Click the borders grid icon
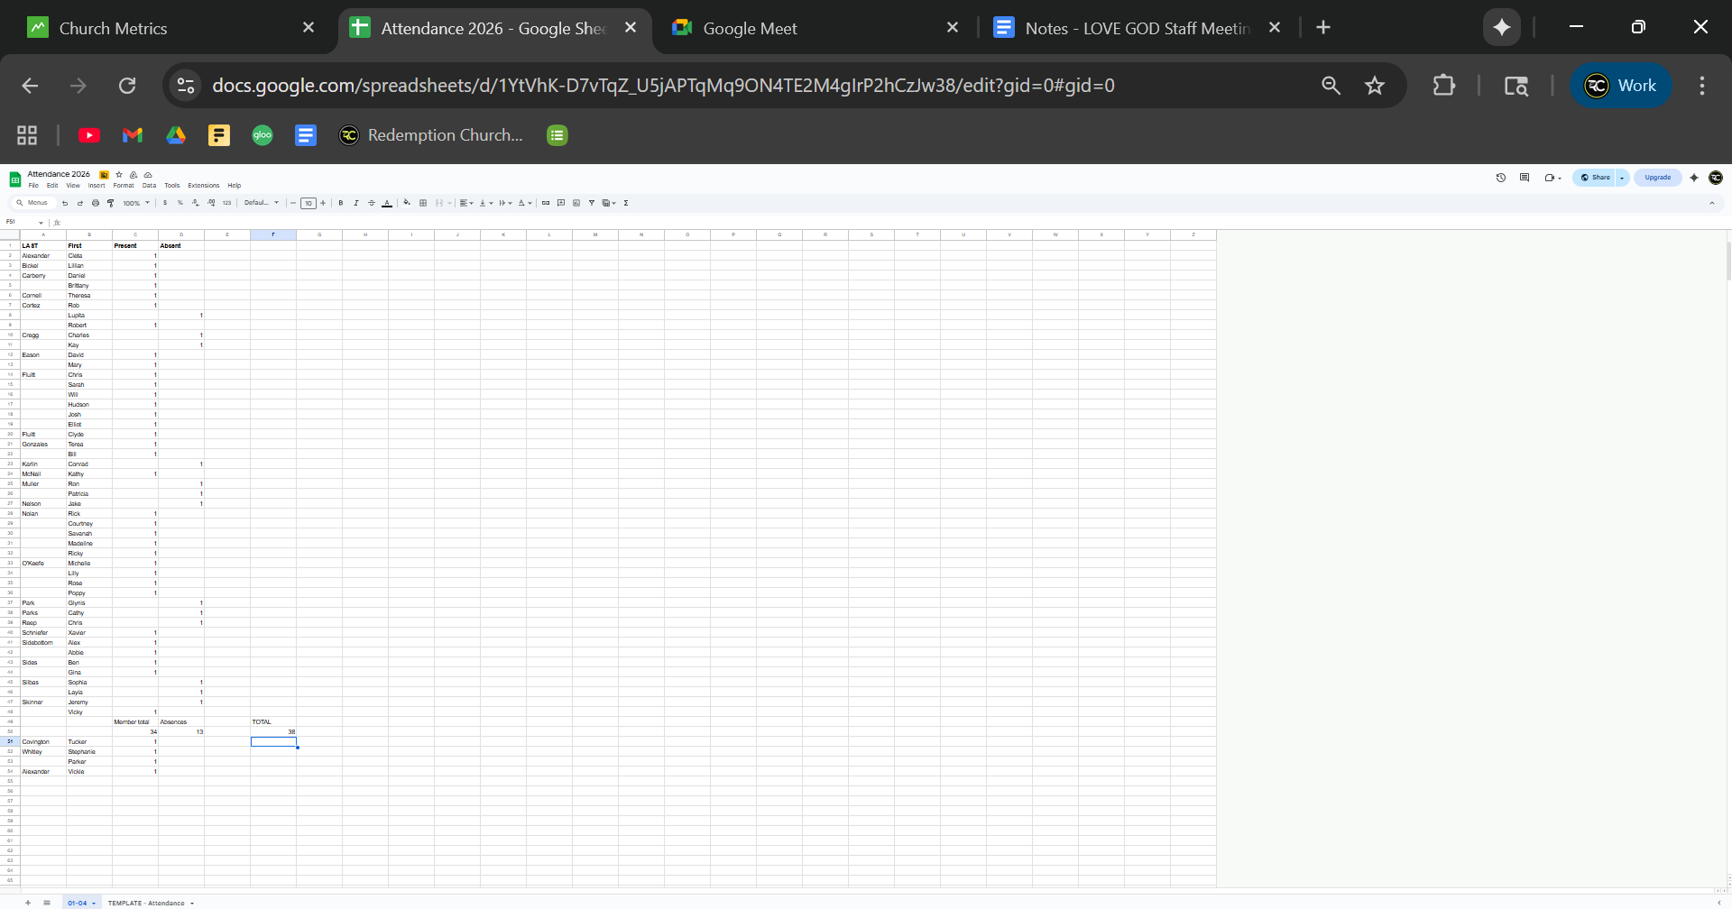 point(423,203)
